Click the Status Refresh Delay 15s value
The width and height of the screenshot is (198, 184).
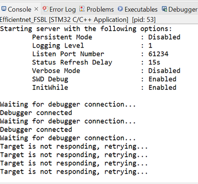pyautogui.click(x=154, y=62)
